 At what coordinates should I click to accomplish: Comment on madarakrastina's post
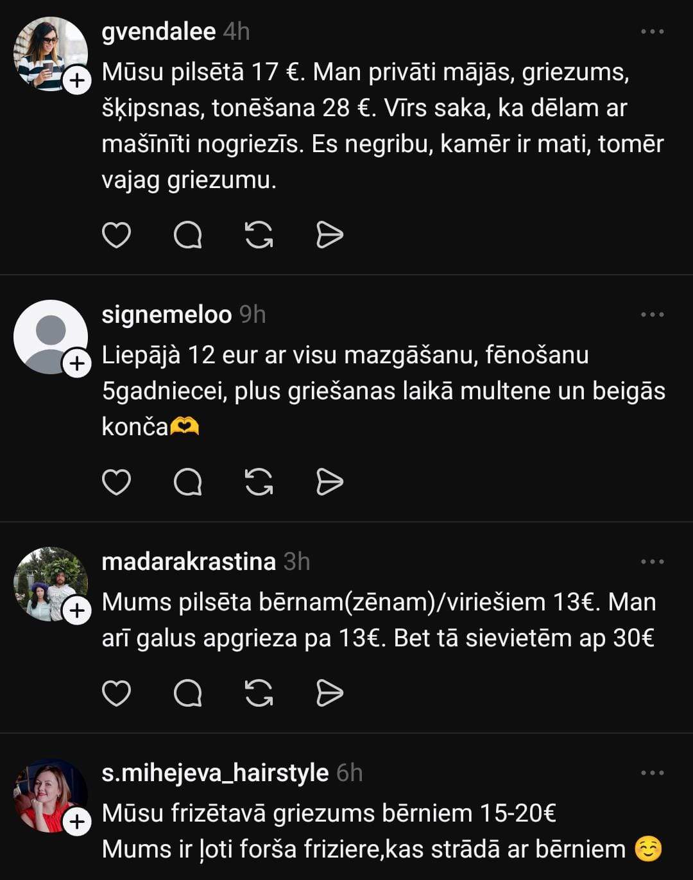pyautogui.click(x=188, y=693)
